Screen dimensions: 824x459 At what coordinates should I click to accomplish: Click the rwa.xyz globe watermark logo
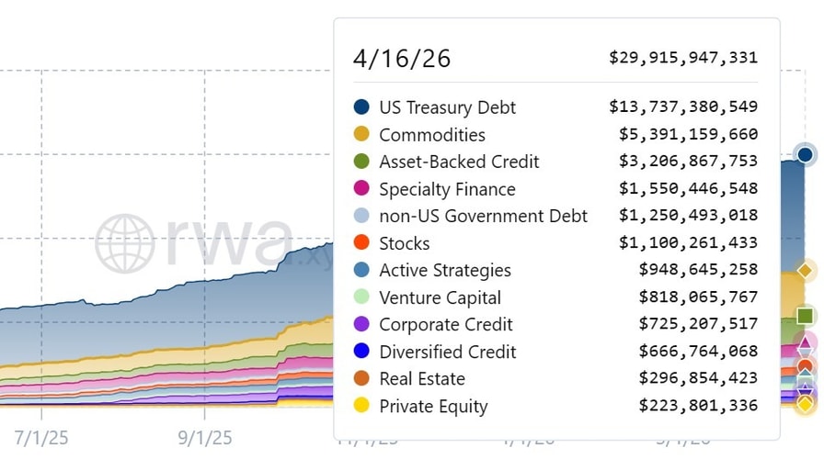coord(125,243)
